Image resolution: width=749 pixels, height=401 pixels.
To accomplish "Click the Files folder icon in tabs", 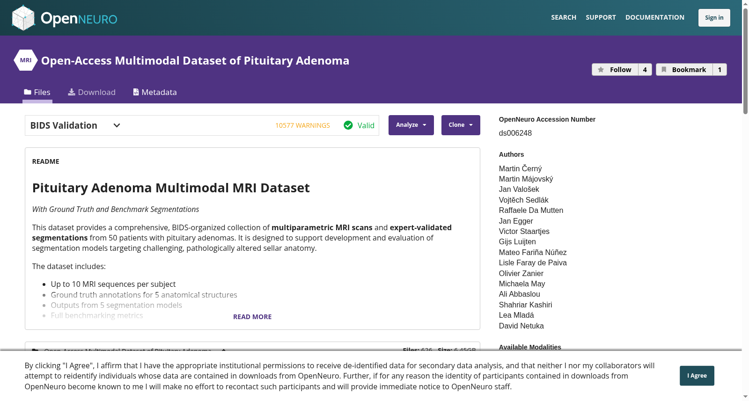I will (28, 92).
